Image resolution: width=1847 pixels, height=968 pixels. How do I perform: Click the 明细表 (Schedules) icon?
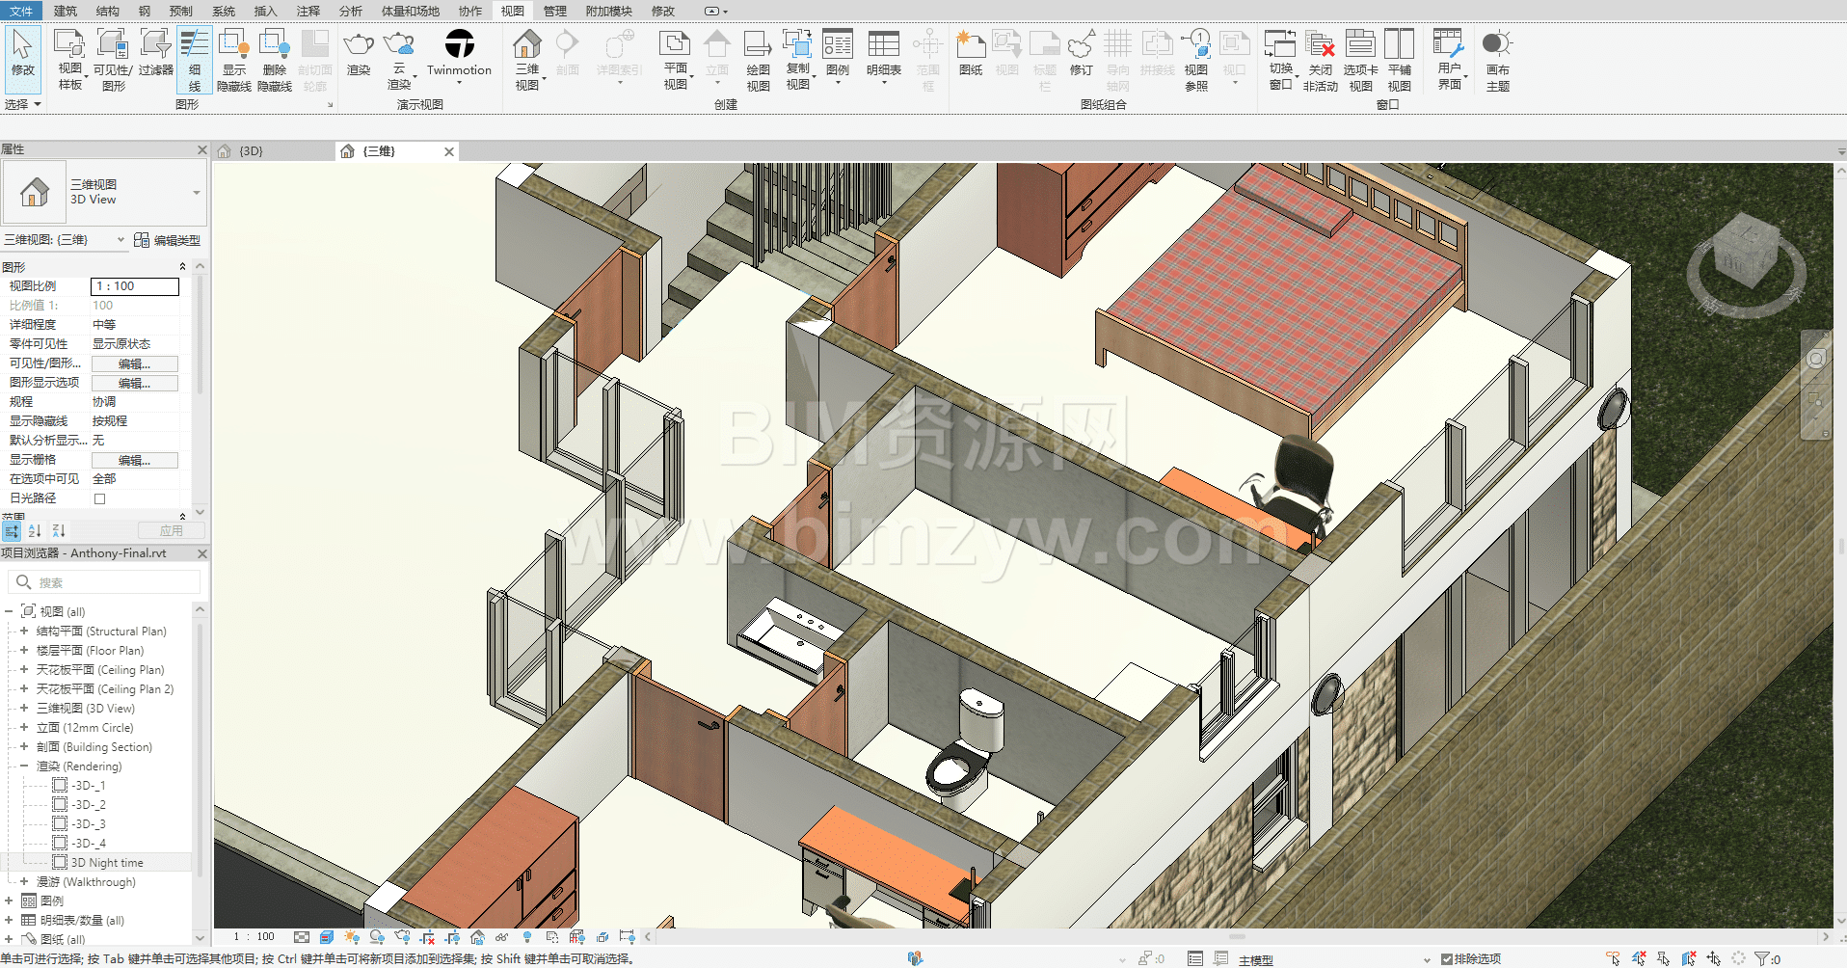pyautogui.click(x=883, y=45)
